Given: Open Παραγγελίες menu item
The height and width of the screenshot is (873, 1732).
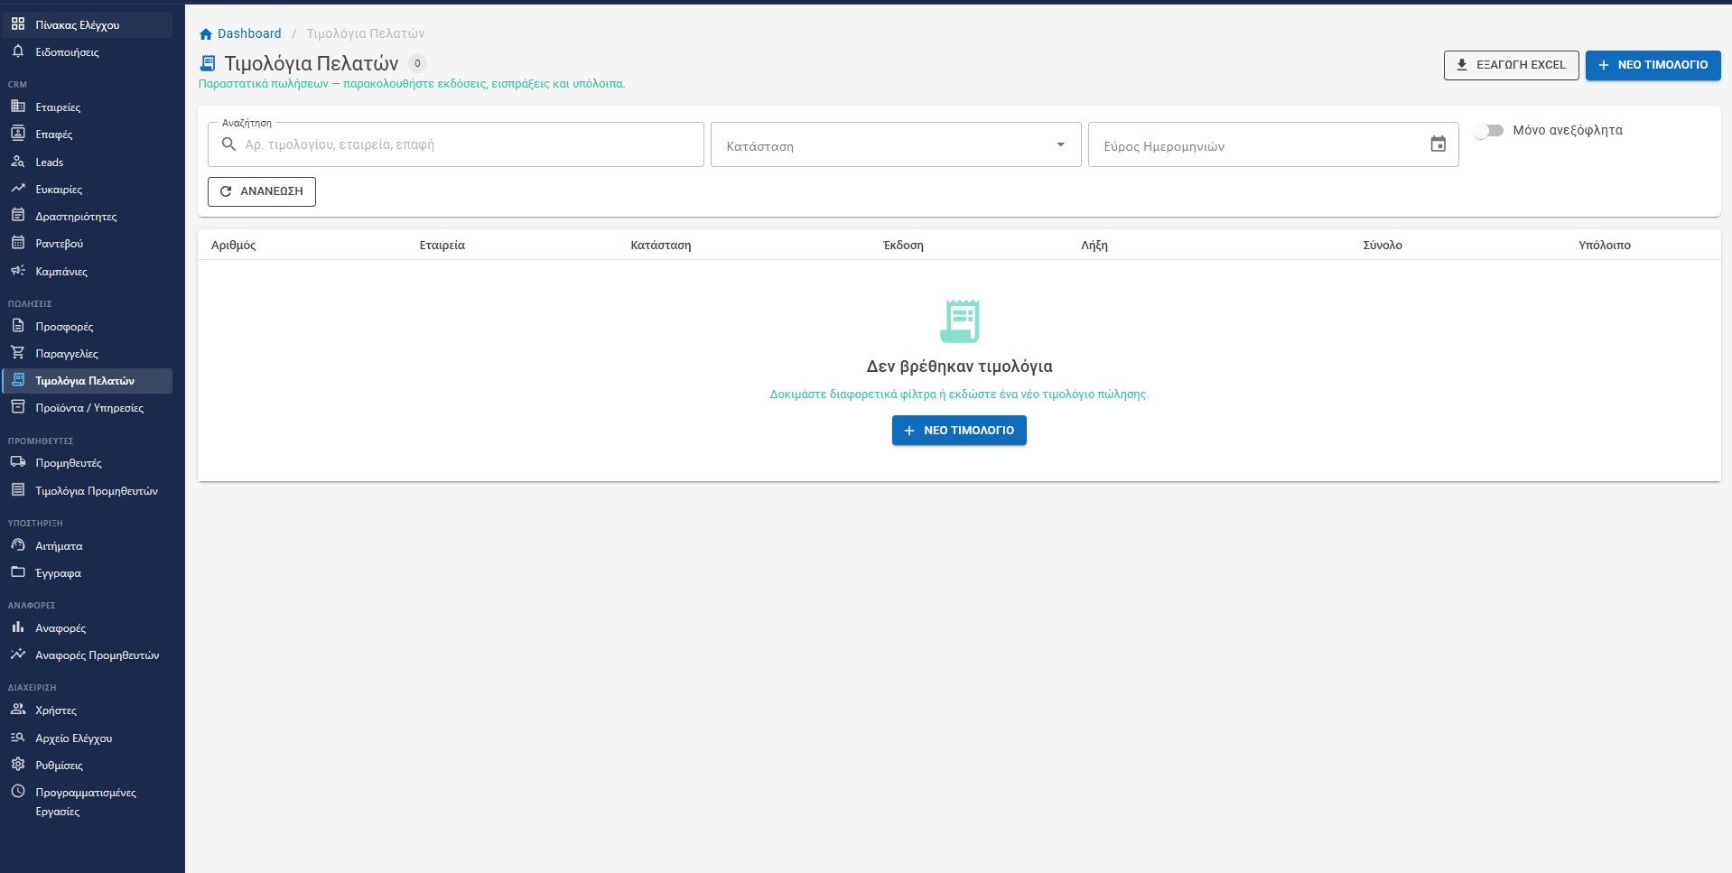Looking at the screenshot, I should click(88, 353).
